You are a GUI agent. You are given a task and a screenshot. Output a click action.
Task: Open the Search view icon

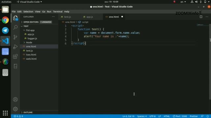pyautogui.click(x=15, y=27)
